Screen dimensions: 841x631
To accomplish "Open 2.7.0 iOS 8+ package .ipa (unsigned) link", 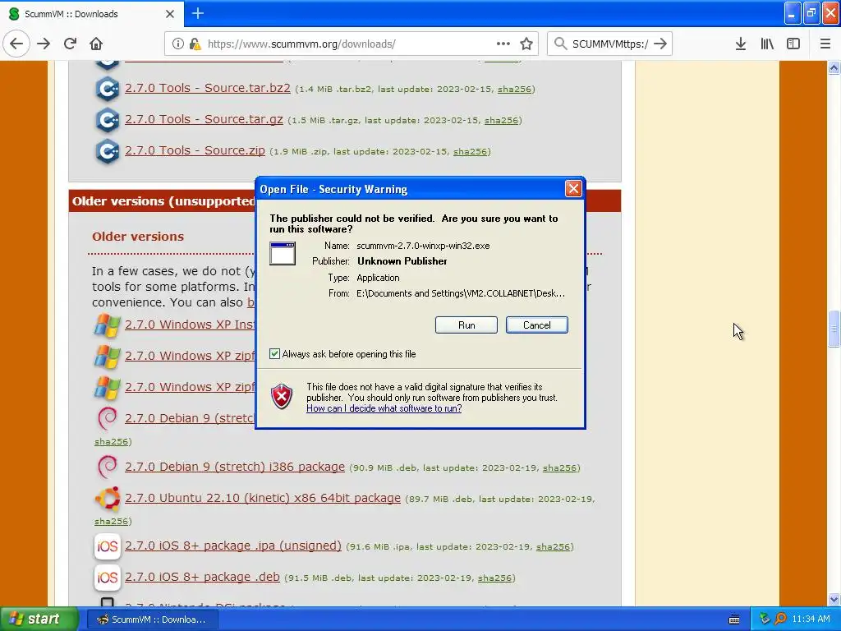I will [232, 546].
